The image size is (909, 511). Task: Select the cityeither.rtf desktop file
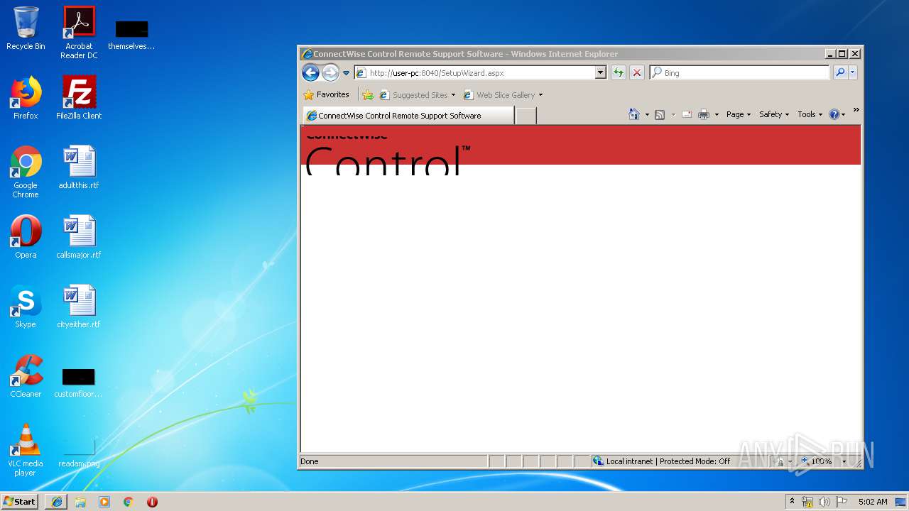(79, 307)
